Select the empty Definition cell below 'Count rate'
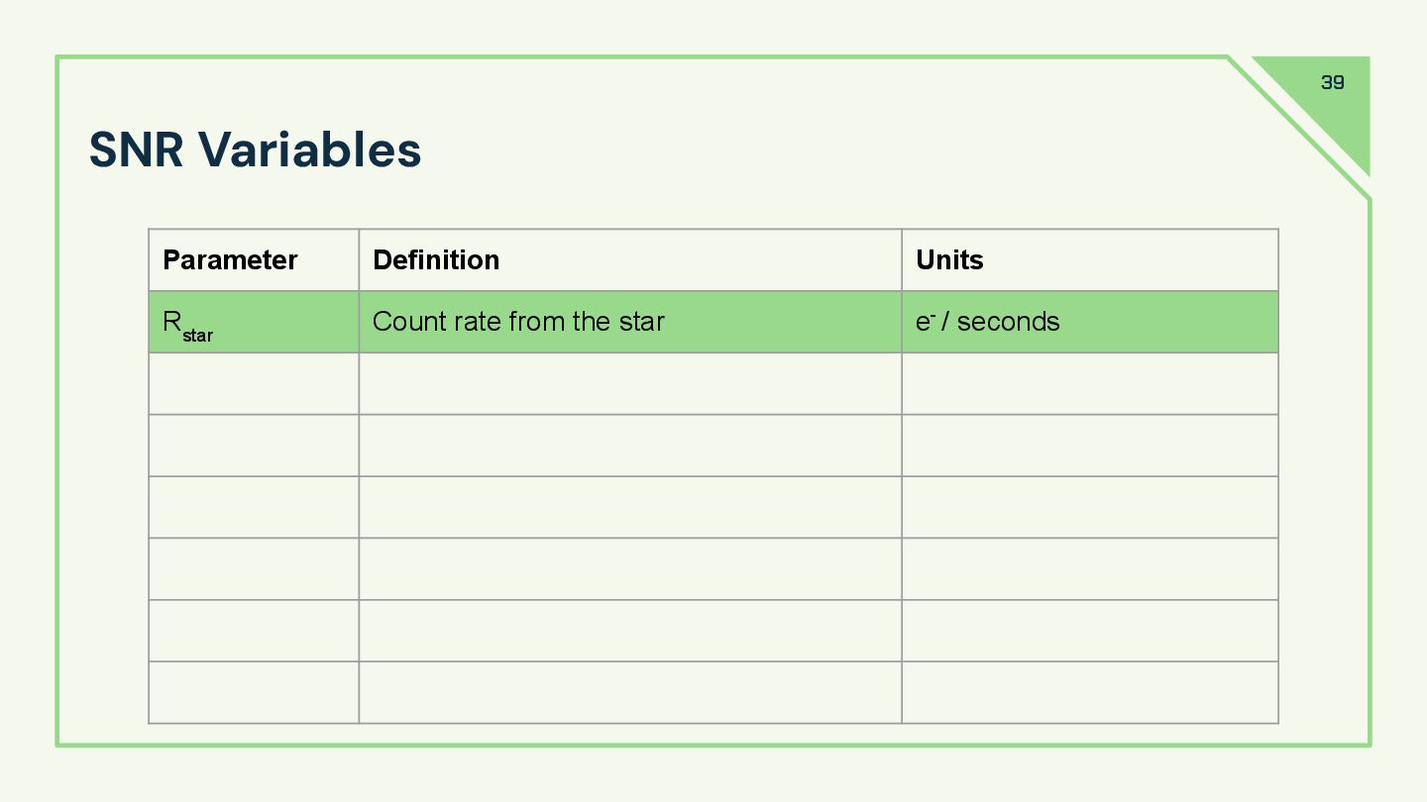The image size is (1427, 802). 630,383
